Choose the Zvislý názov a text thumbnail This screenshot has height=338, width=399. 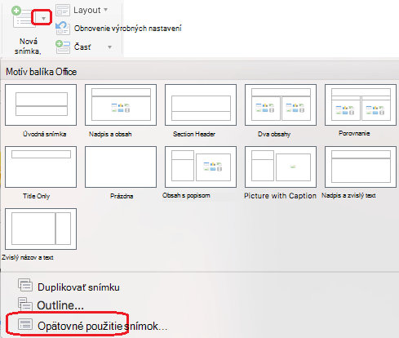pos(41,229)
